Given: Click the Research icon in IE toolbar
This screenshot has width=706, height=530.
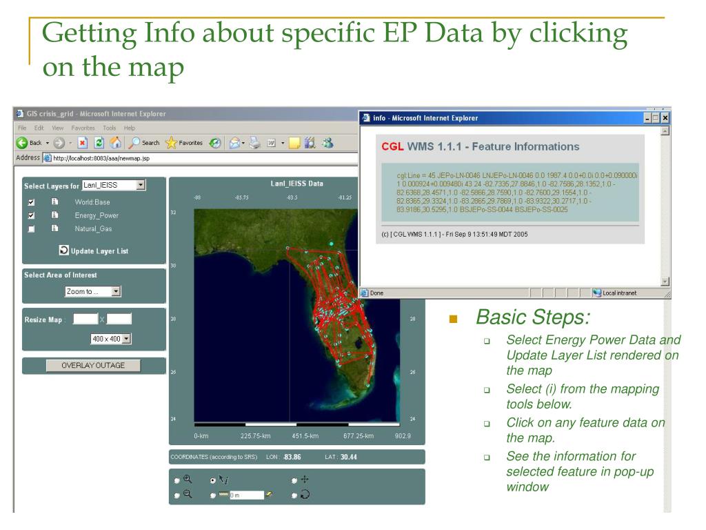Looking at the screenshot, I should pyautogui.click(x=310, y=143).
